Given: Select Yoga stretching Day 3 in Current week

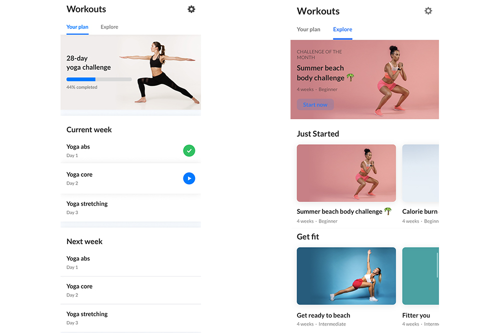Looking at the screenshot, I should pyautogui.click(x=130, y=208).
